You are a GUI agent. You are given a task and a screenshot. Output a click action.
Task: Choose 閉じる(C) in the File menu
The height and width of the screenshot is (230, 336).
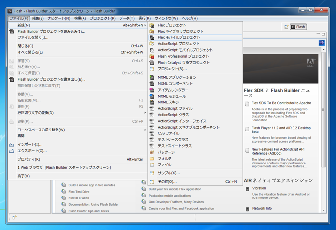click(78, 46)
